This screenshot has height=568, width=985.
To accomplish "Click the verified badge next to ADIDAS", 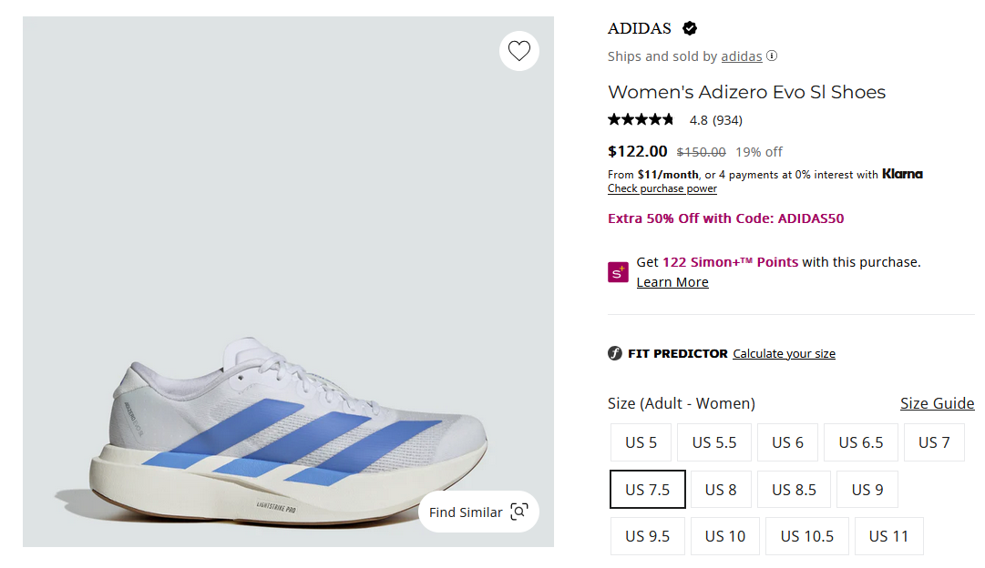I will click(690, 28).
